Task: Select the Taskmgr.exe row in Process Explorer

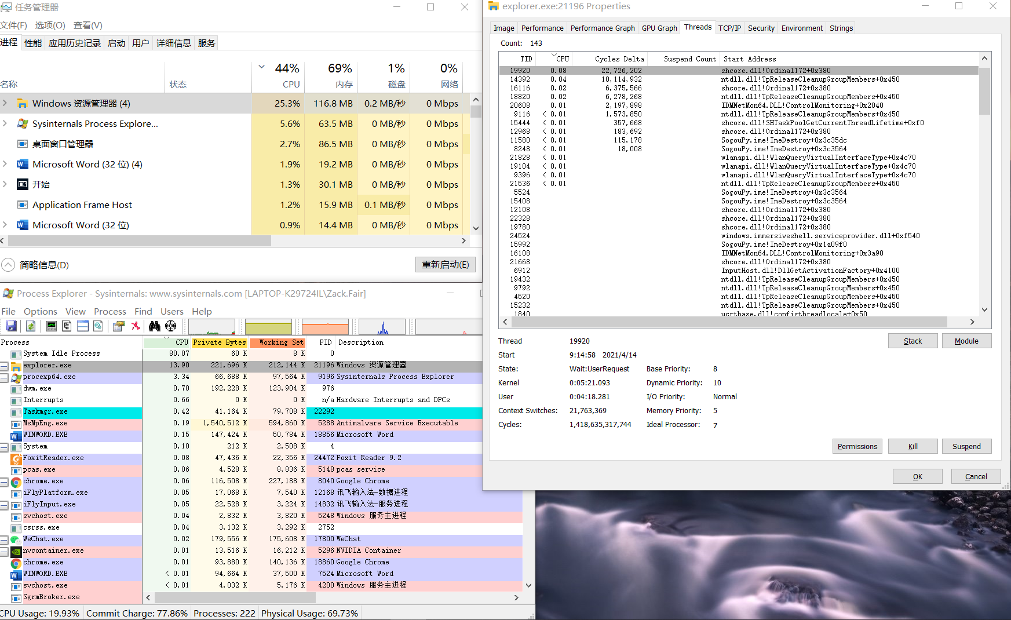Action: [x=241, y=412]
